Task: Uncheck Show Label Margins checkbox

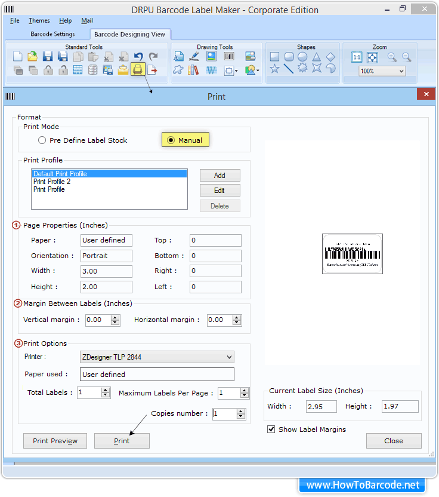Action: click(x=271, y=429)
